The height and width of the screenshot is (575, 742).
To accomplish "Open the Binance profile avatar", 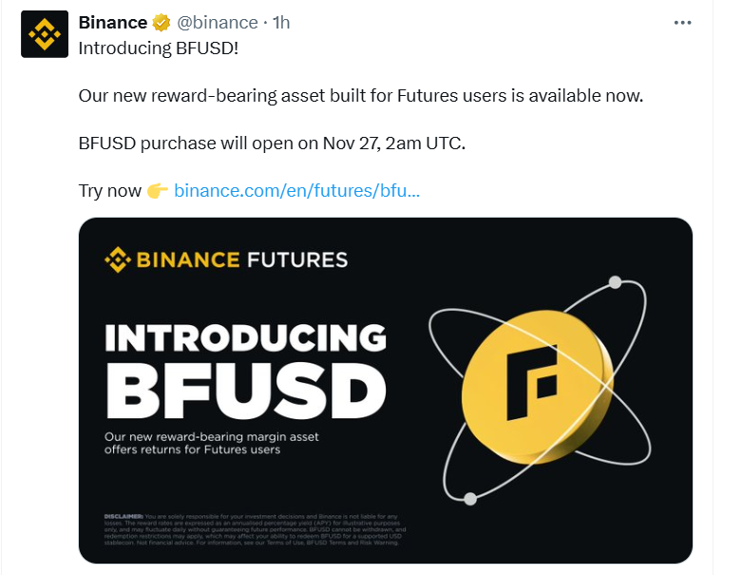I will tap(45, 34).
